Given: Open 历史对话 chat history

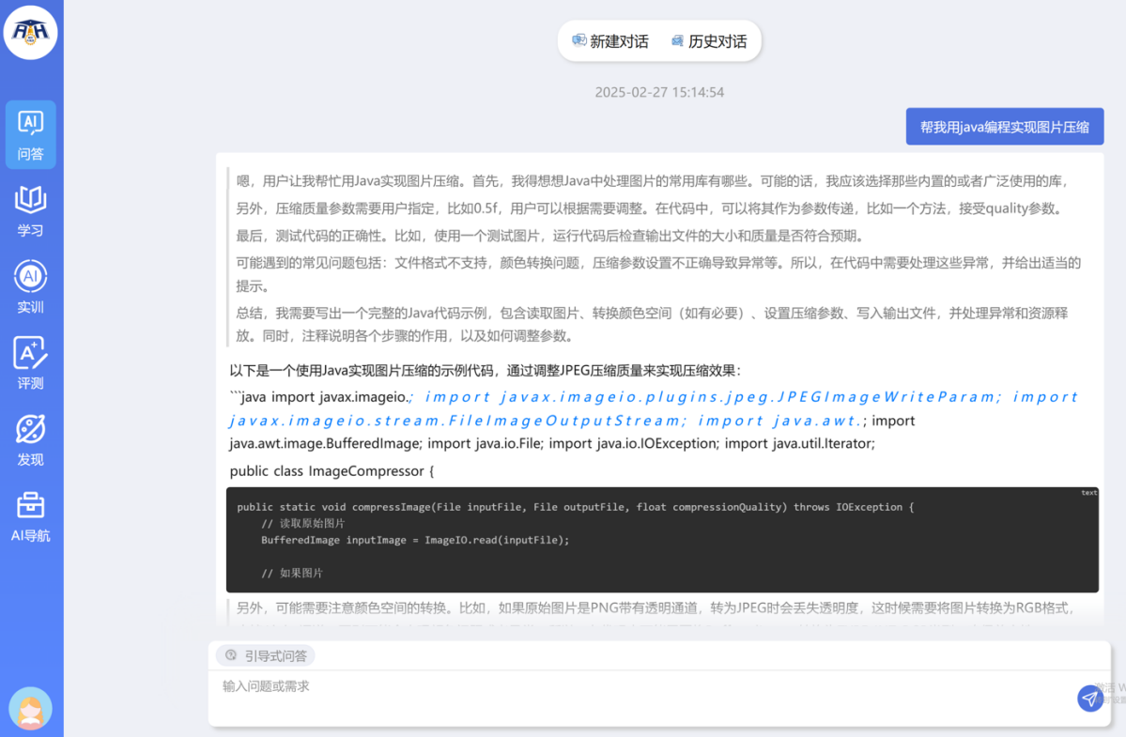Looking at the screenshot, I should (709, 41).
